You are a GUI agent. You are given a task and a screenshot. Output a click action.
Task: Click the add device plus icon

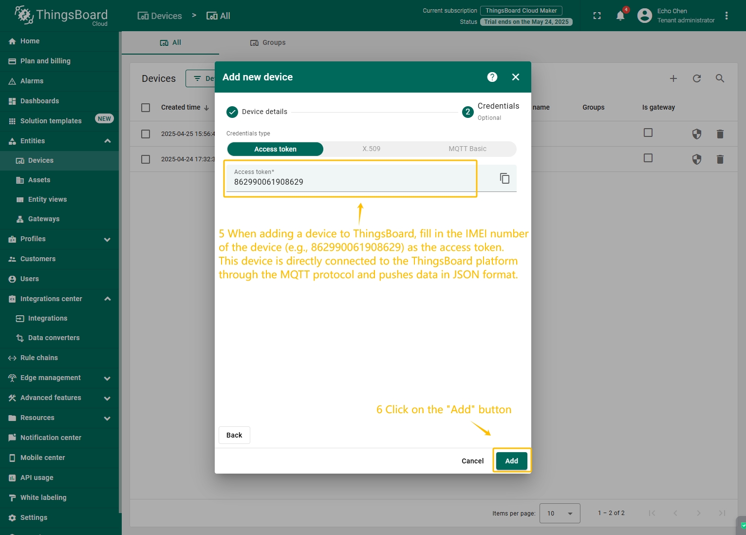[x=673, y=78]
